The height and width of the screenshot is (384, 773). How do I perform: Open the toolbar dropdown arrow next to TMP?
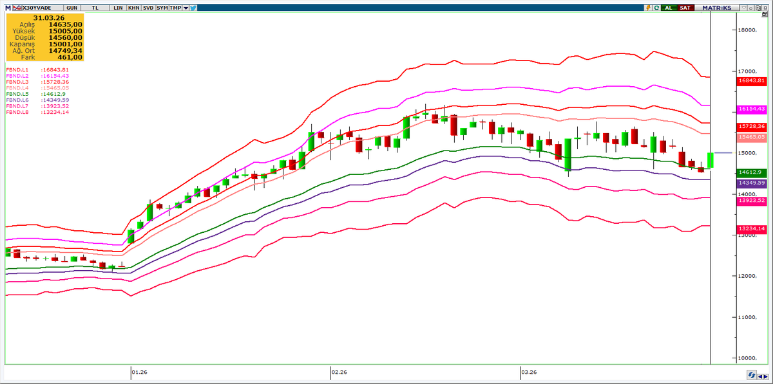pos(186,8)
